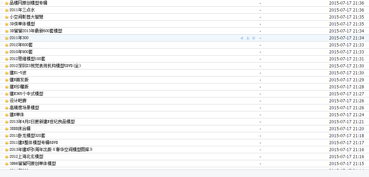The height and width of the screenshot is (177, 369).
Task: Click folder icon of 2011卧龙模型320套
Action: pos(7,136)
